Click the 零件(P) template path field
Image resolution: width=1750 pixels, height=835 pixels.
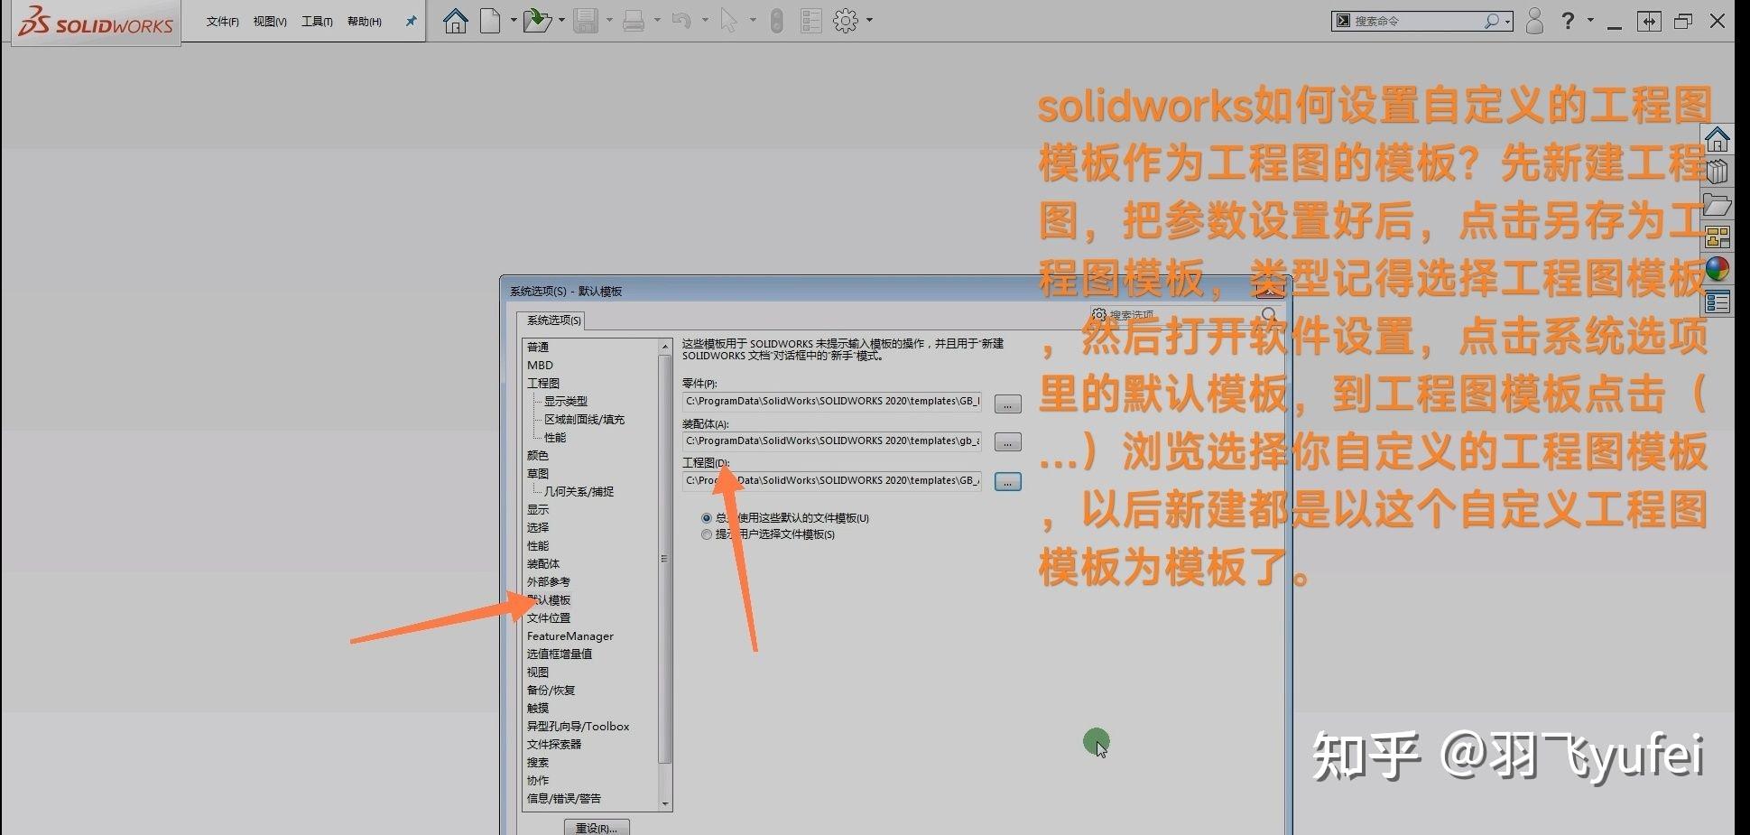click(832, 402)
